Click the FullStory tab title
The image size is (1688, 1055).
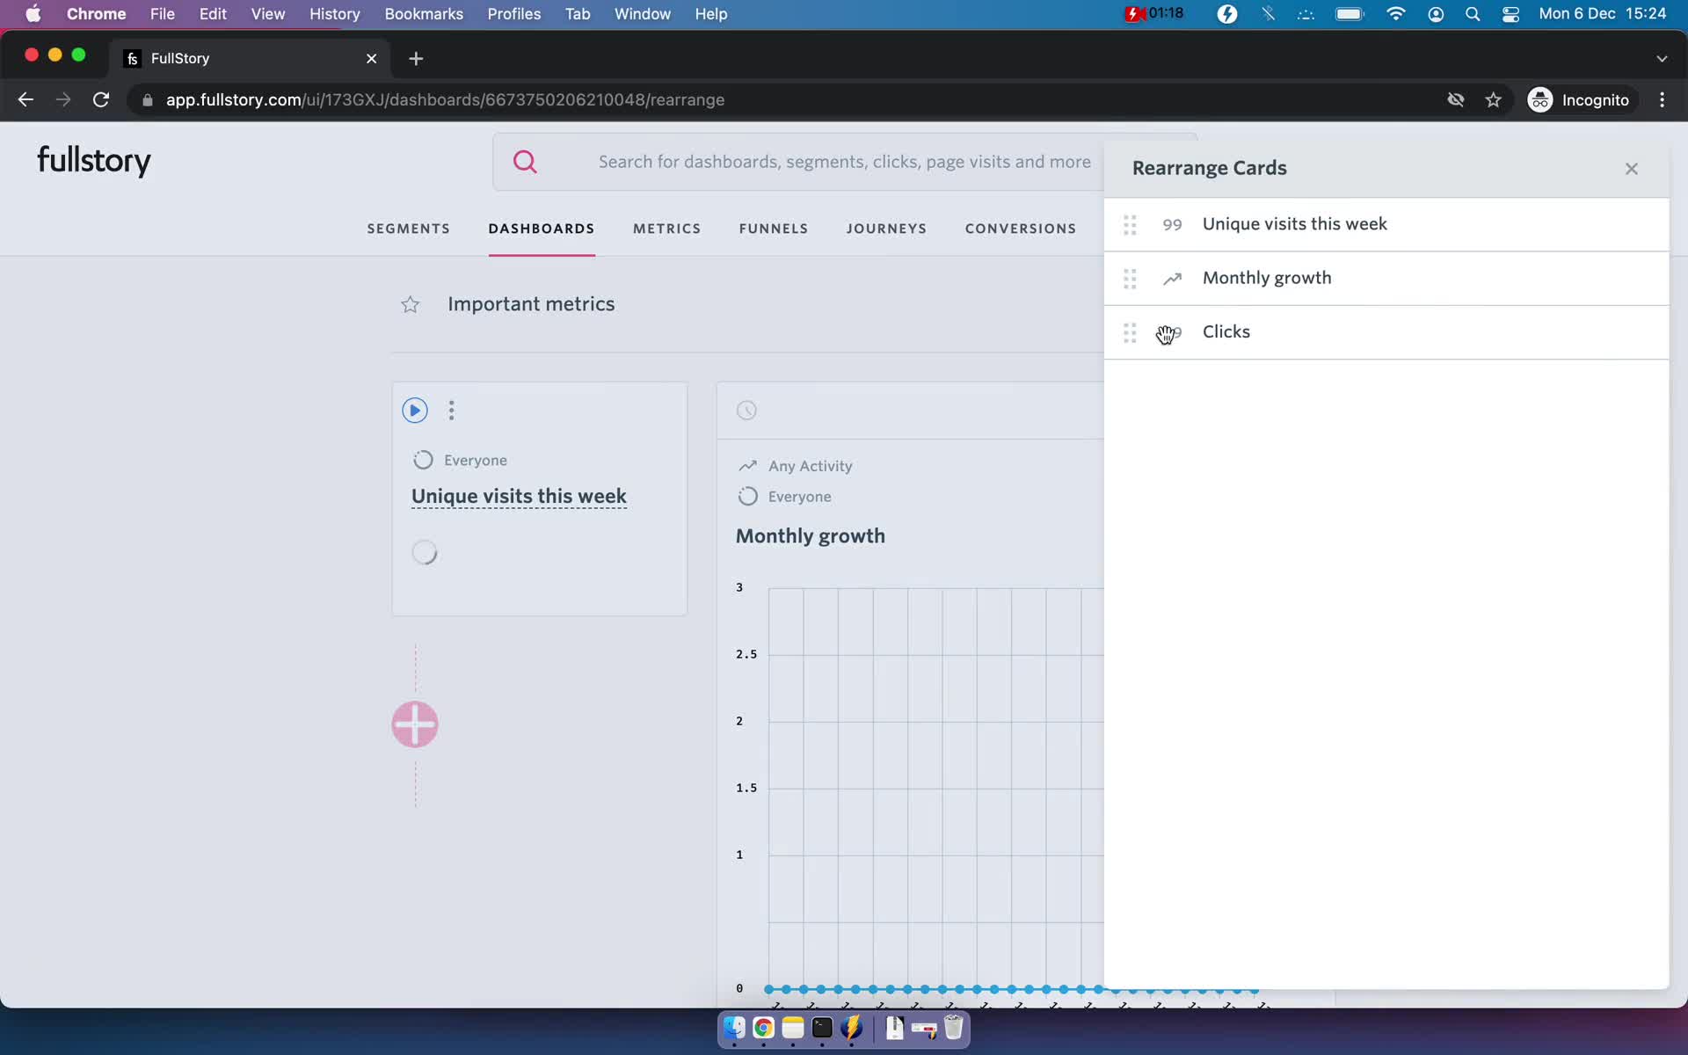(180, 58)
